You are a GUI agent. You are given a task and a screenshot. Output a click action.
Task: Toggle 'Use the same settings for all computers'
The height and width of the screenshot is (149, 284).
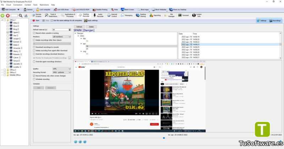click(x=52, y=21)
